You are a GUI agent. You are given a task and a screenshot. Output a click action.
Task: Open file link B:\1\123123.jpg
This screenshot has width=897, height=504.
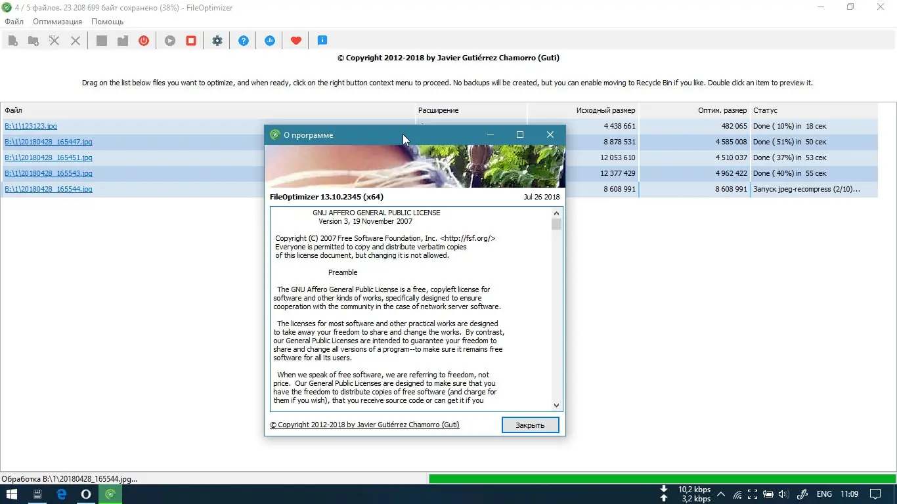(31, 126)
